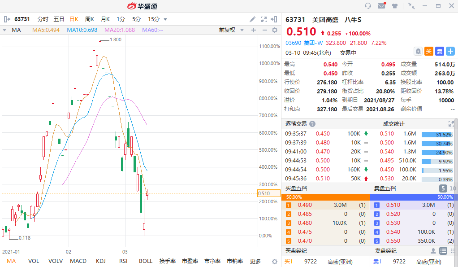Switch to the 周K chart tab
Image resolution: width=458 pixels, height=267 pixels.
[x=89, y=19]
